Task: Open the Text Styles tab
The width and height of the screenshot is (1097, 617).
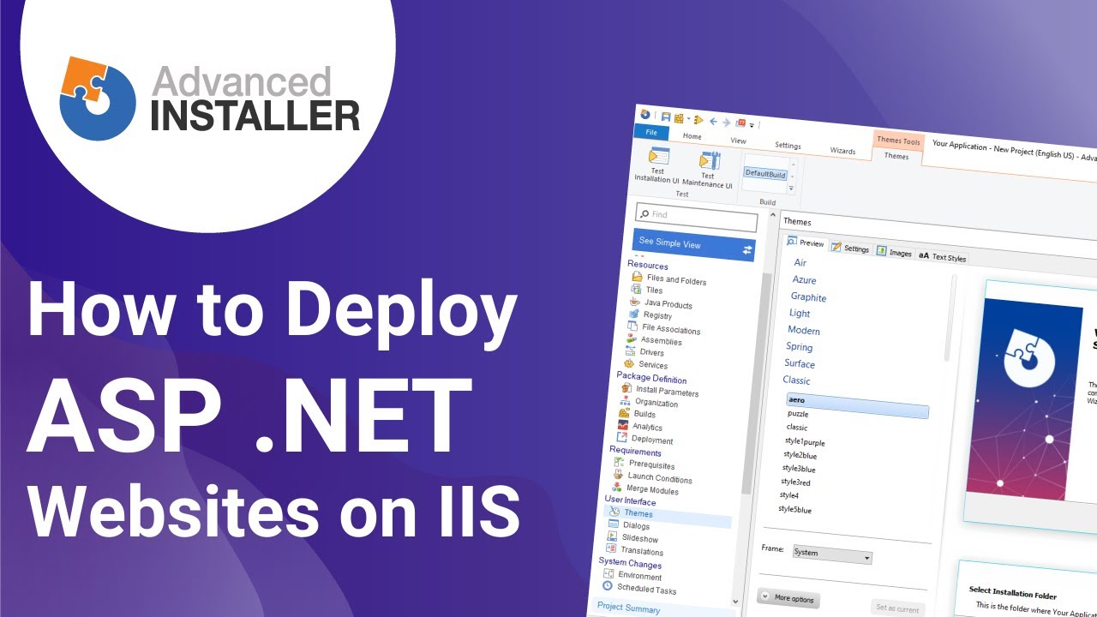Action: [942, 257]
